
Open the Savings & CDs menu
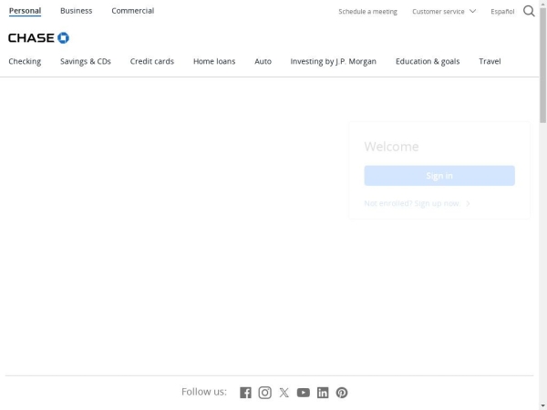(x=86, y=61)
